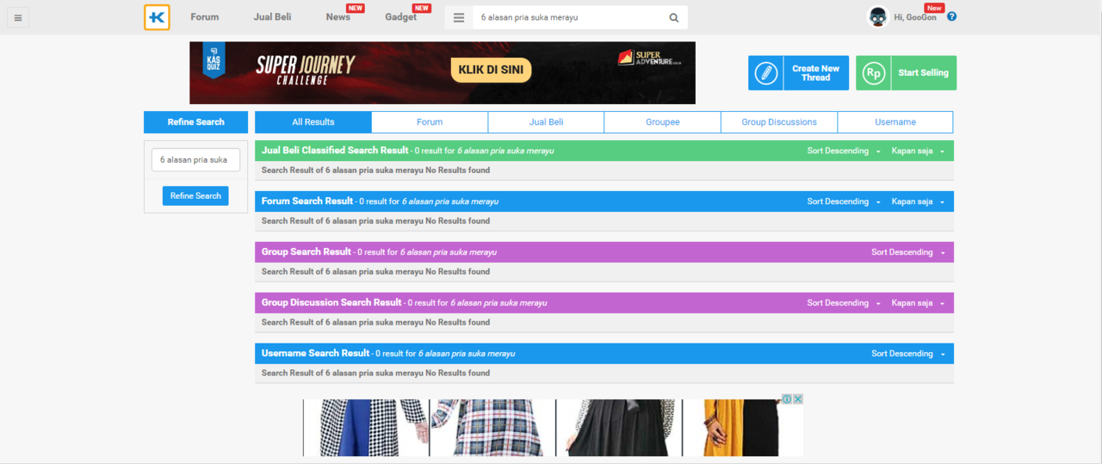1102x464 pixels.
Task: Expand Sort Descending in Jual Beli Classified results
Action: (844, 151)
